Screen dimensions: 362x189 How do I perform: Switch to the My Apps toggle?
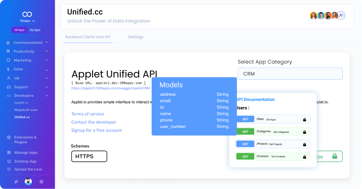pyautogui.click(x=35, y=30)
